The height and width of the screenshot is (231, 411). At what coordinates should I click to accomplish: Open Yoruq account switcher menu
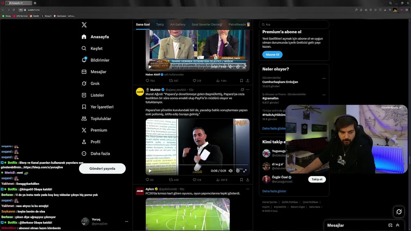pos(105,221)
